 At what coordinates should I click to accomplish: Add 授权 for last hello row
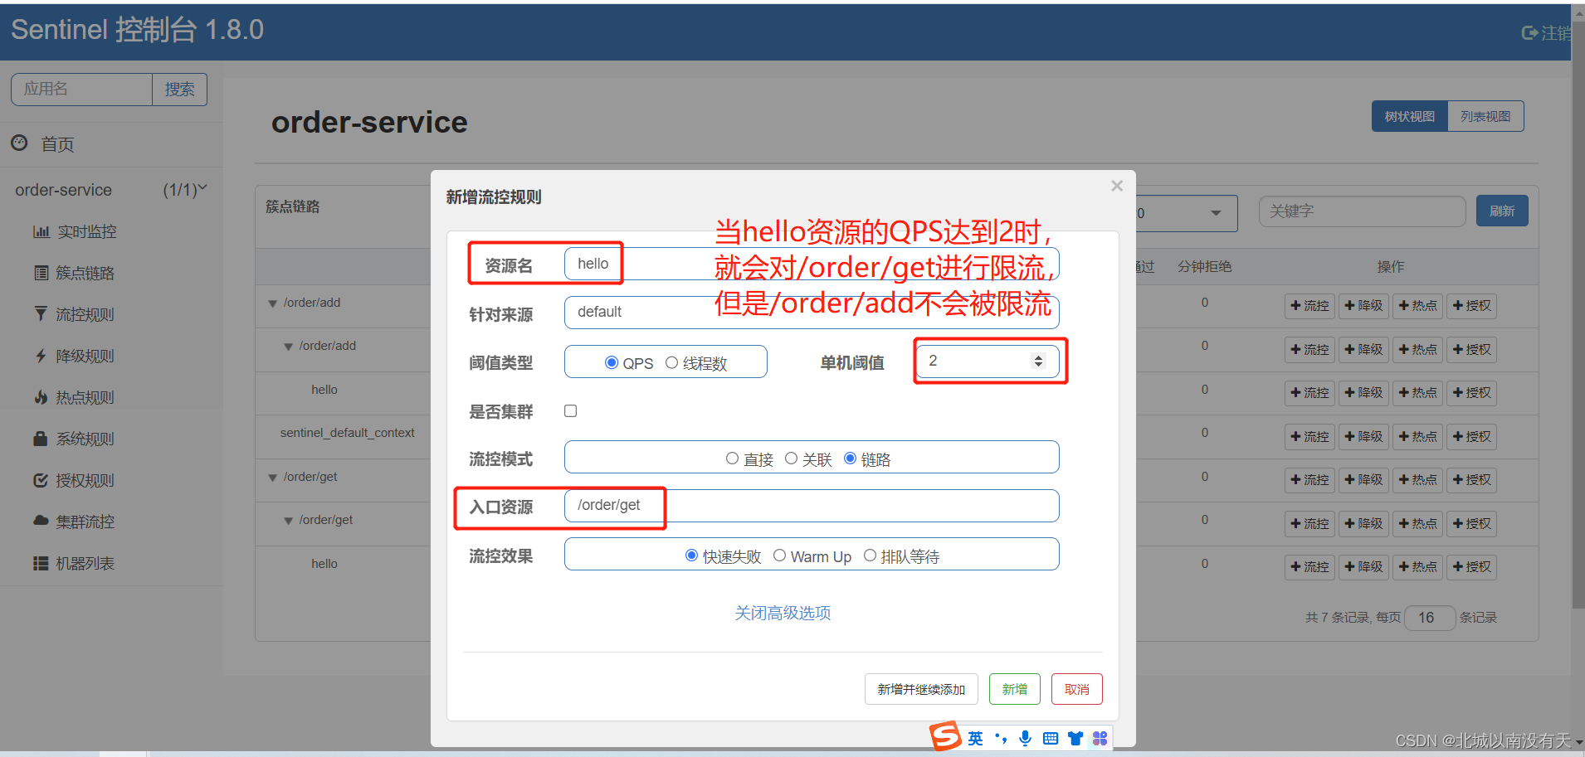pos(1471,567)
